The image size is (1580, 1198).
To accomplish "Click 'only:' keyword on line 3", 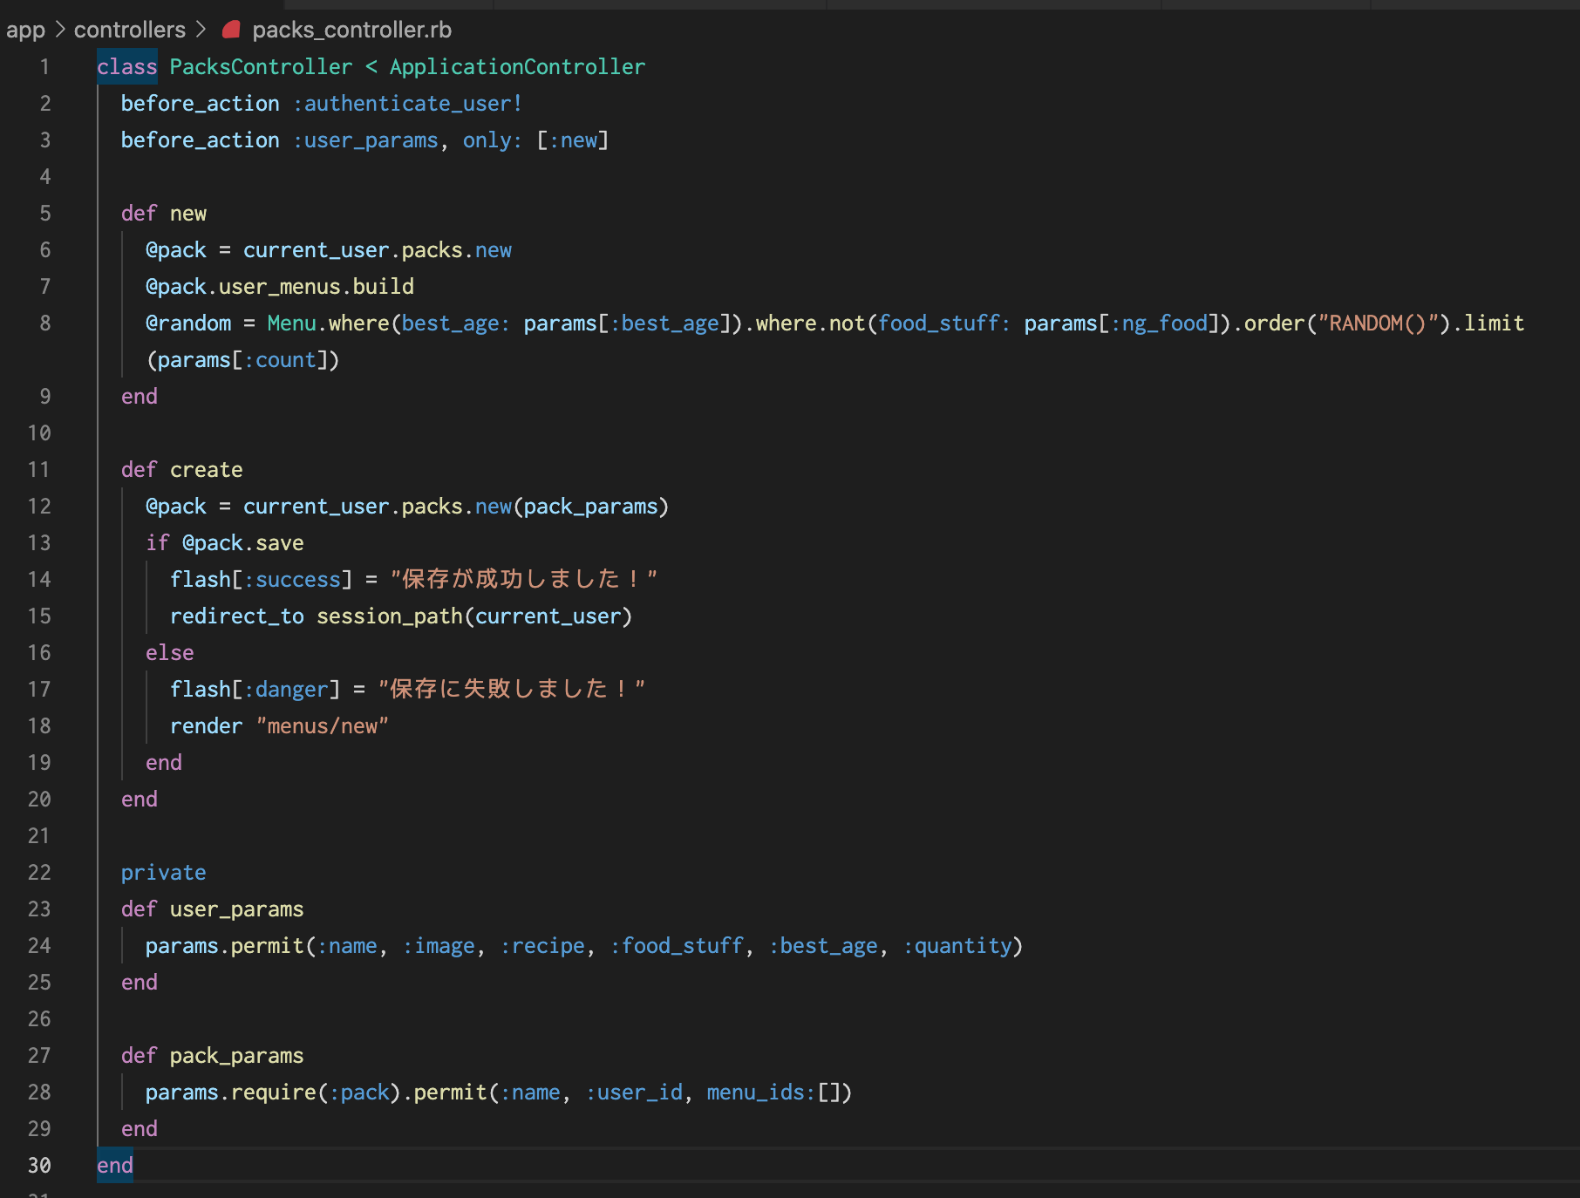I will 493,140.
